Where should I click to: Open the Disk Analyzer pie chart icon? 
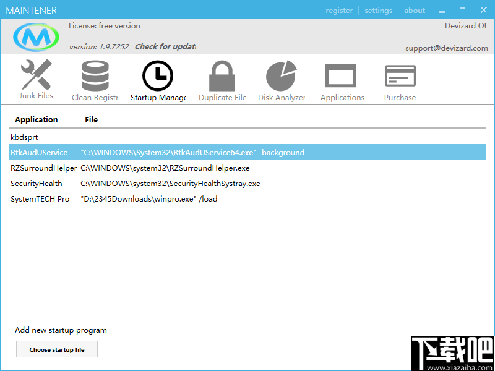point(282,76)
